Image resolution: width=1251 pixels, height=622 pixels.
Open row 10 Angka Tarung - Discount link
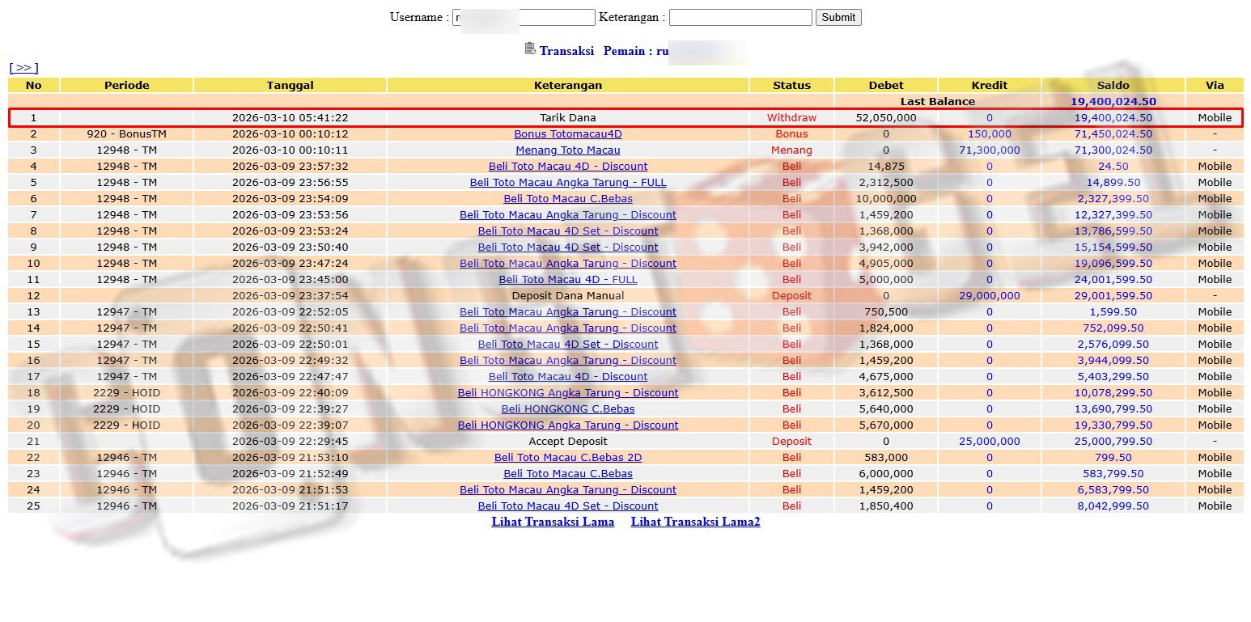click(x=567, y=264)
